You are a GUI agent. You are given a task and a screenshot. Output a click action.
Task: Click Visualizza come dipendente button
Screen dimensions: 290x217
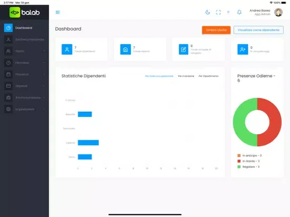pyautogui.click(x=258, y=30)
